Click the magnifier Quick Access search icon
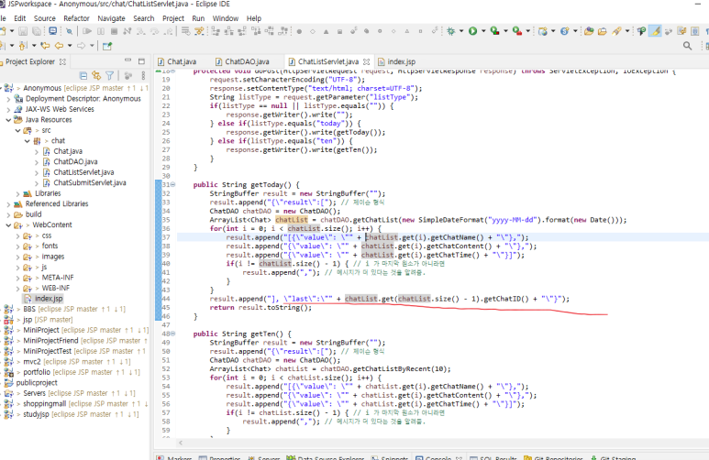This screenshot has height=460, width=709. [x=687, y=46]
